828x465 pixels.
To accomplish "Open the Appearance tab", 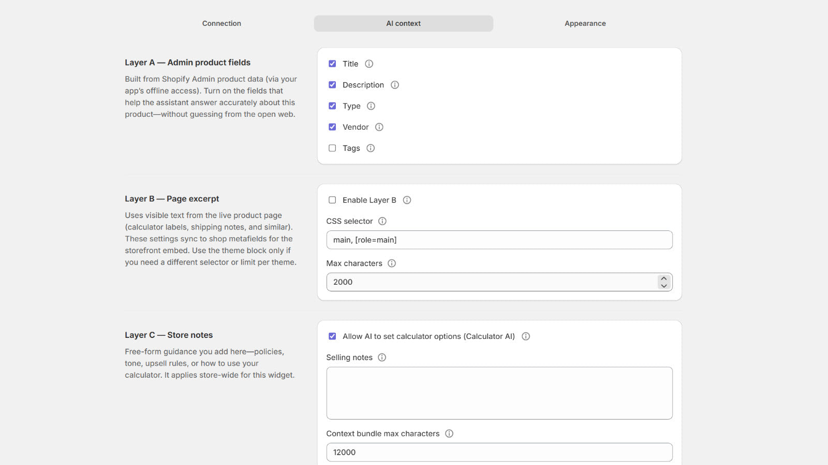I will [585, 23].
